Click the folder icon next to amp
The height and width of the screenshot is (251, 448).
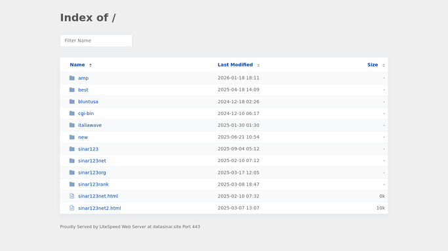pos(72,78)
